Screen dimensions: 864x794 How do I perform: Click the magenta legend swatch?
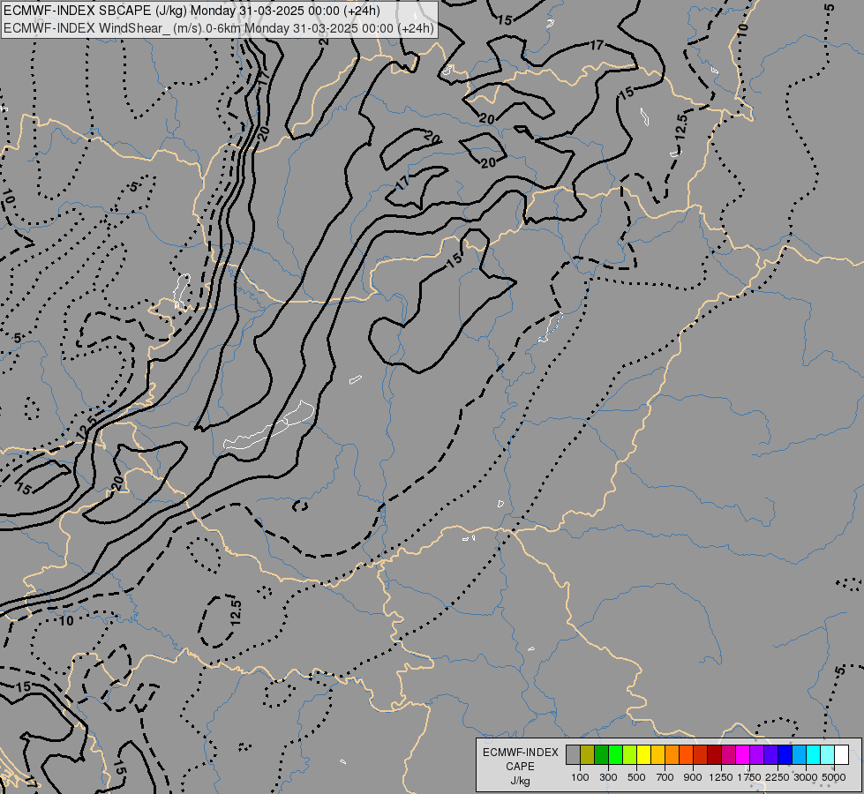coord(743,755)
